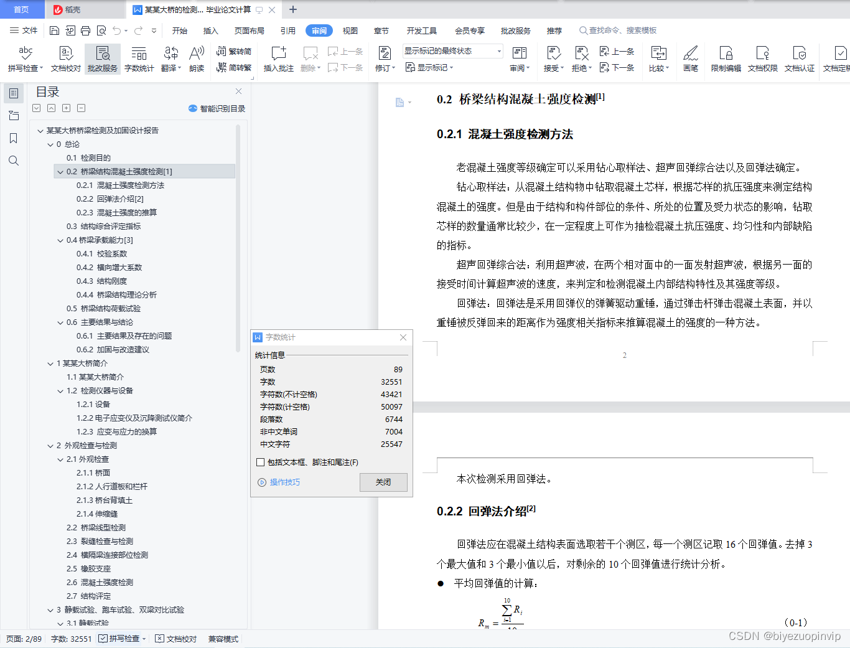The width and height of the screenshot is (850, 648).
Task: Open the 文件 menu
Action: pos(24,31)
